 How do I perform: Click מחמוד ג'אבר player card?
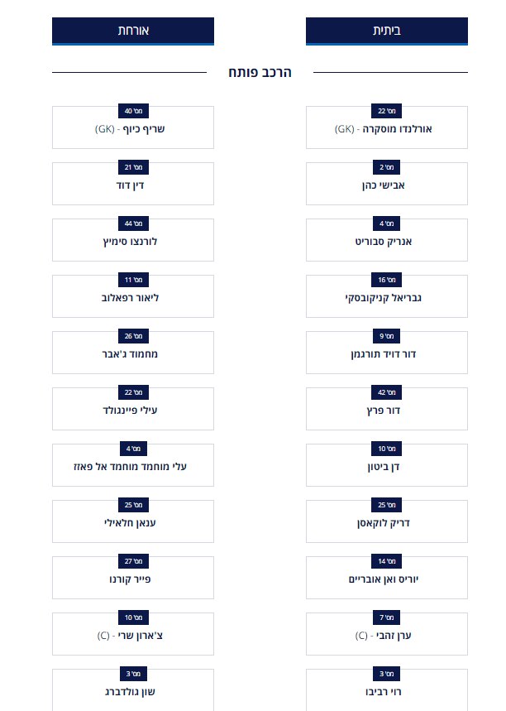pyautogui.click(x=132, y=353)
